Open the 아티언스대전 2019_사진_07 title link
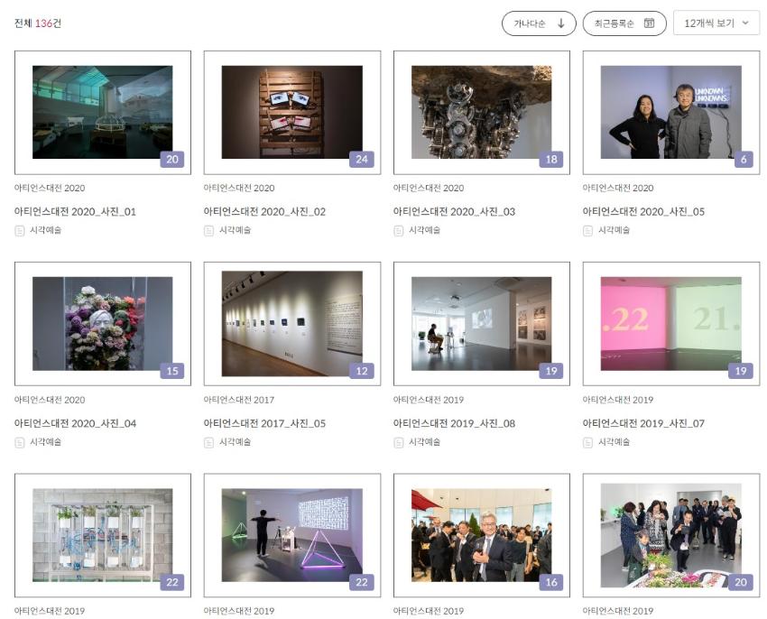Viewport: 767px width, 619px height. (643, 423)
